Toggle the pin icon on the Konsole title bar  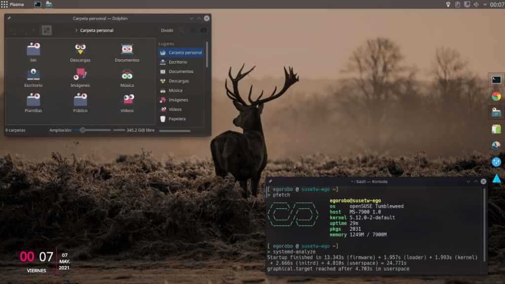coord(271,181)
